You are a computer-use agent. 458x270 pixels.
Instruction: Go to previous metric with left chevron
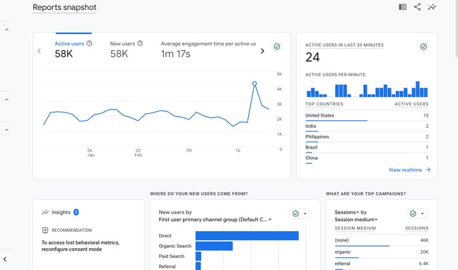(40, 51)
